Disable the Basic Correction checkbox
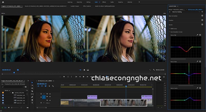This screenshot has width=206, height=112. (x=202, y=16)
